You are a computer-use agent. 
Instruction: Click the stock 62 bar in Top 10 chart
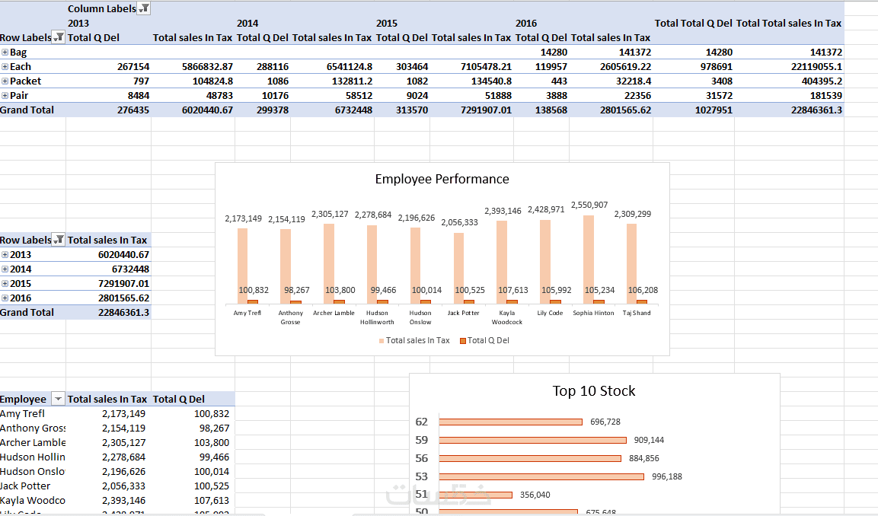click(x=511, y=422)
